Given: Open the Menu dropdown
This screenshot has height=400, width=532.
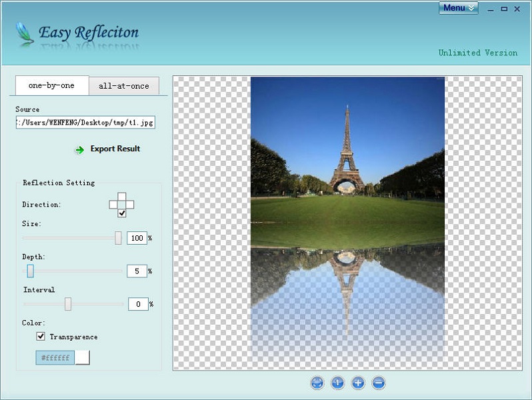Looking at the screenshot, I should pos(459,8).
